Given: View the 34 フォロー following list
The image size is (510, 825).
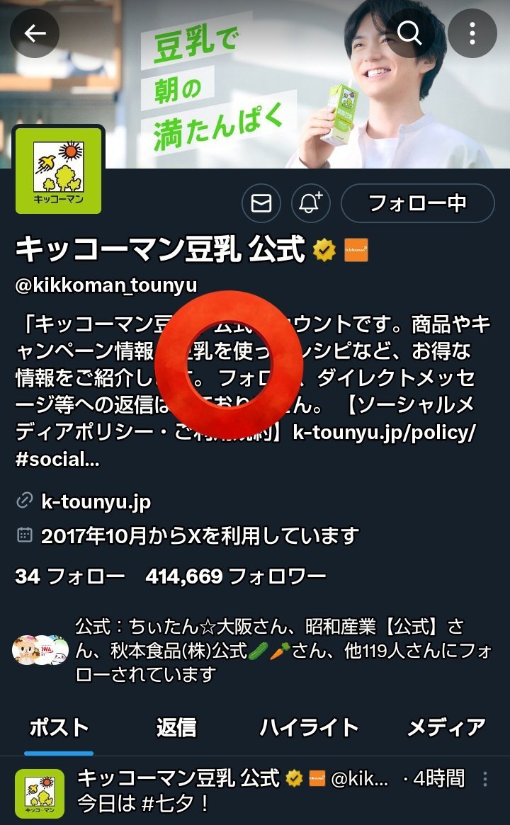Looking at the screenshot, I should coord(71,576).
